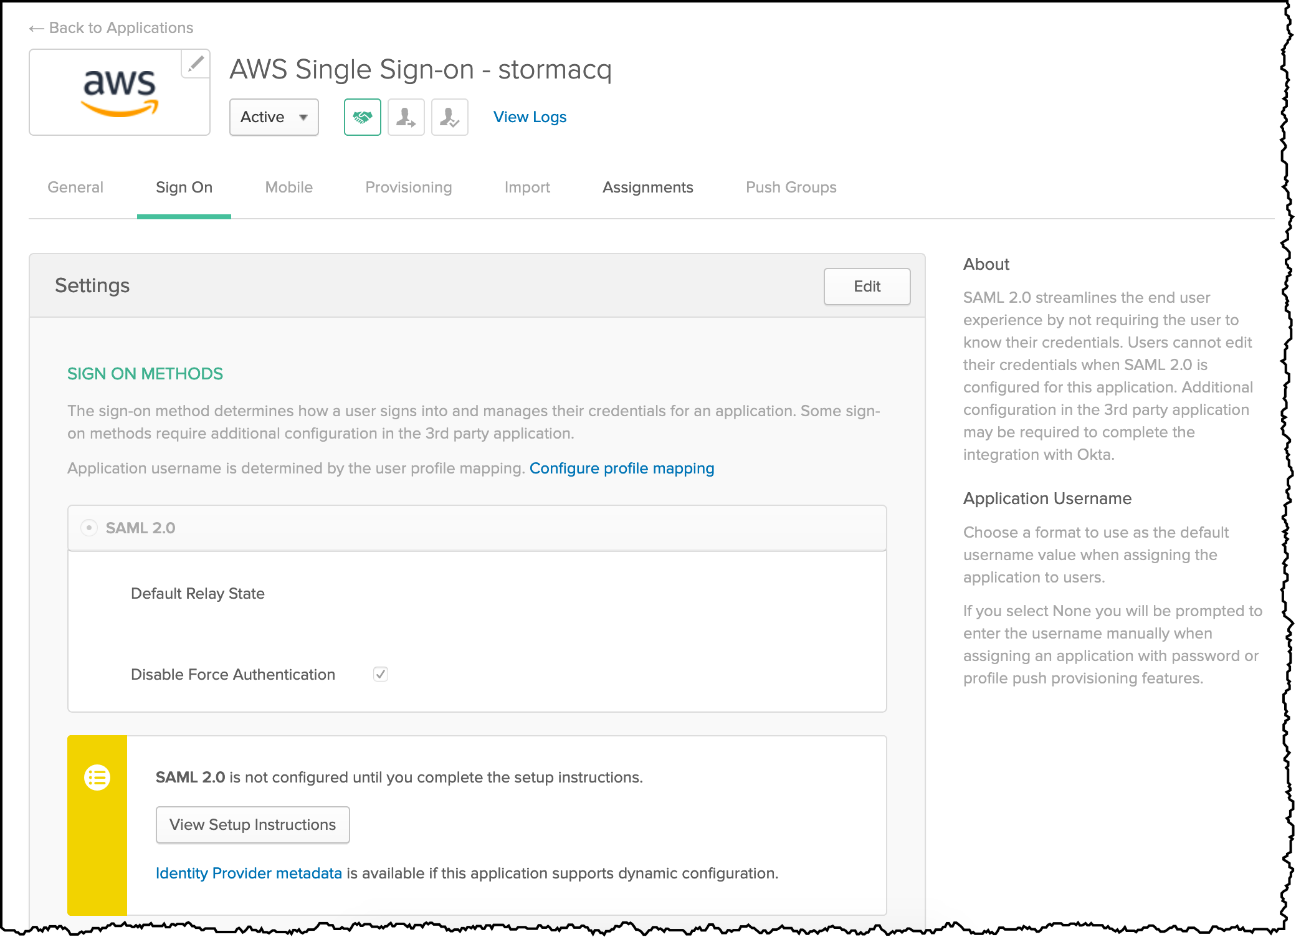Click the View Setup Instructions button

252,825
